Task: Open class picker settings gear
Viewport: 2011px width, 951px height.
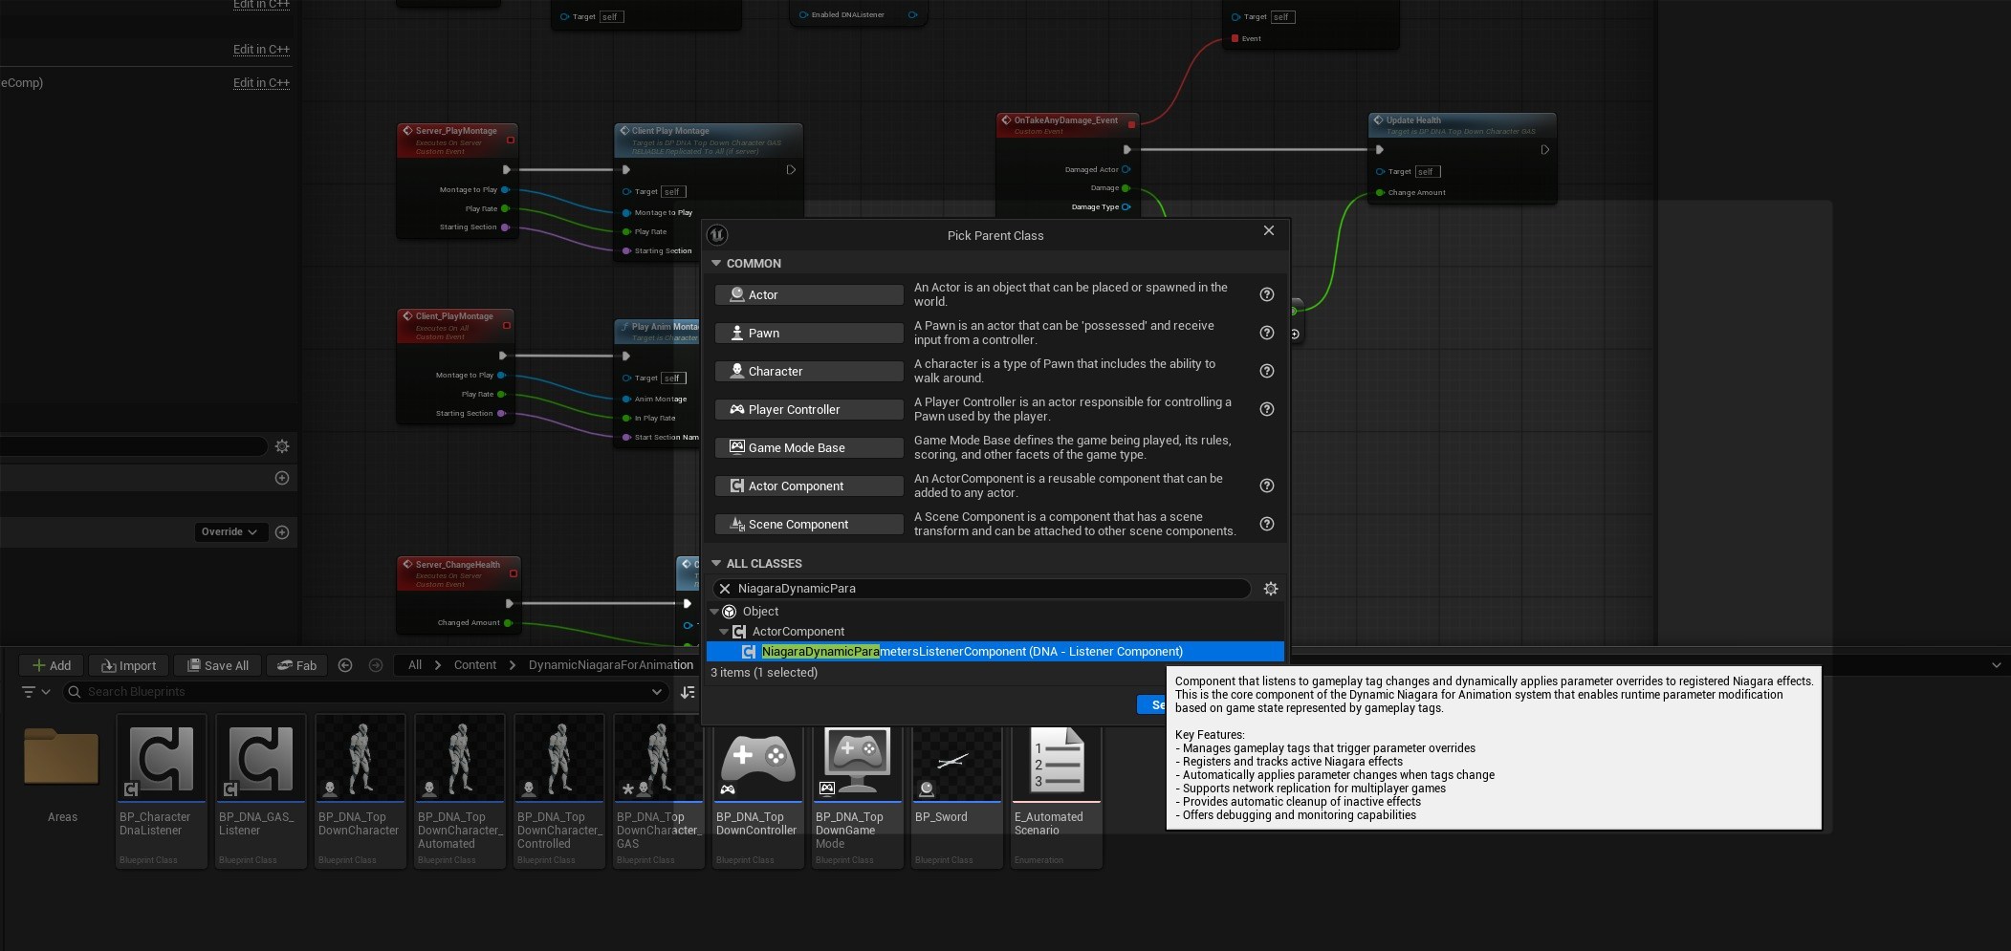Action: [1270, 589]
